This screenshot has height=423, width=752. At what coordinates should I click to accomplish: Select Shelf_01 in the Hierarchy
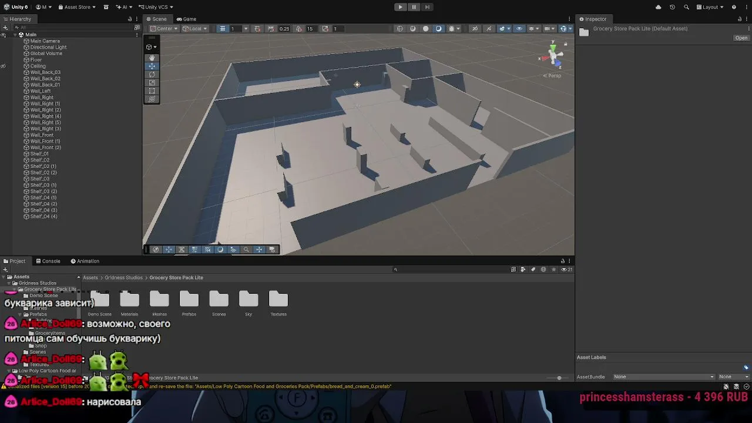coord(39,154)
